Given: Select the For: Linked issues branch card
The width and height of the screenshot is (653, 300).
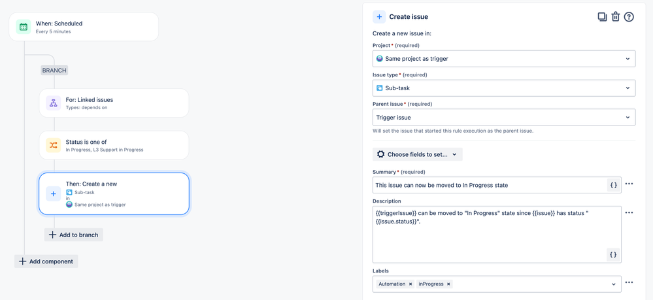Looking at the screenshot, I should pos(114,103).
